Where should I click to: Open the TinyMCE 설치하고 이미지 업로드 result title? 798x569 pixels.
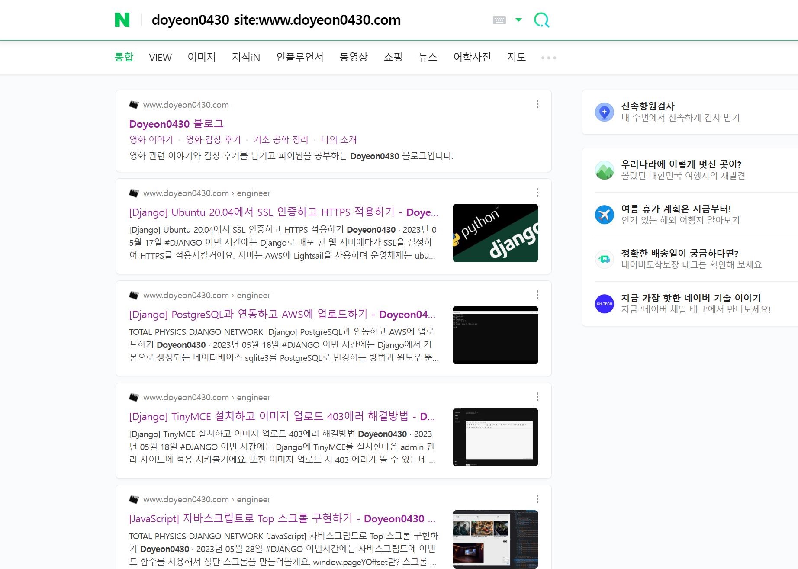[282, 416]
